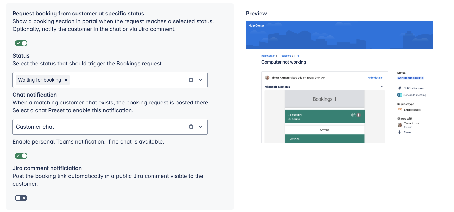Click the Notifications on bell icon
The width and height of the screenshot is (454, 212).
point(400,88)
